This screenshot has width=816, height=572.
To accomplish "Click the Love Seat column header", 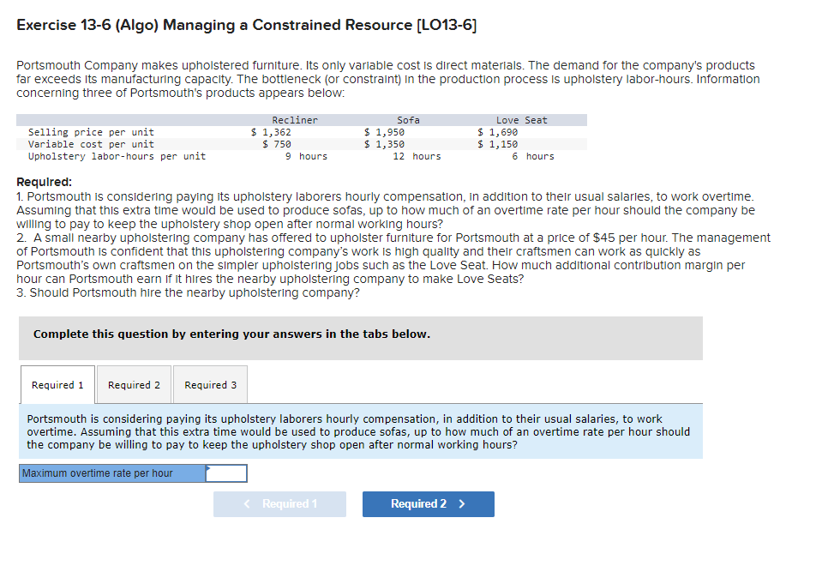I will click(x=521, y=120).
